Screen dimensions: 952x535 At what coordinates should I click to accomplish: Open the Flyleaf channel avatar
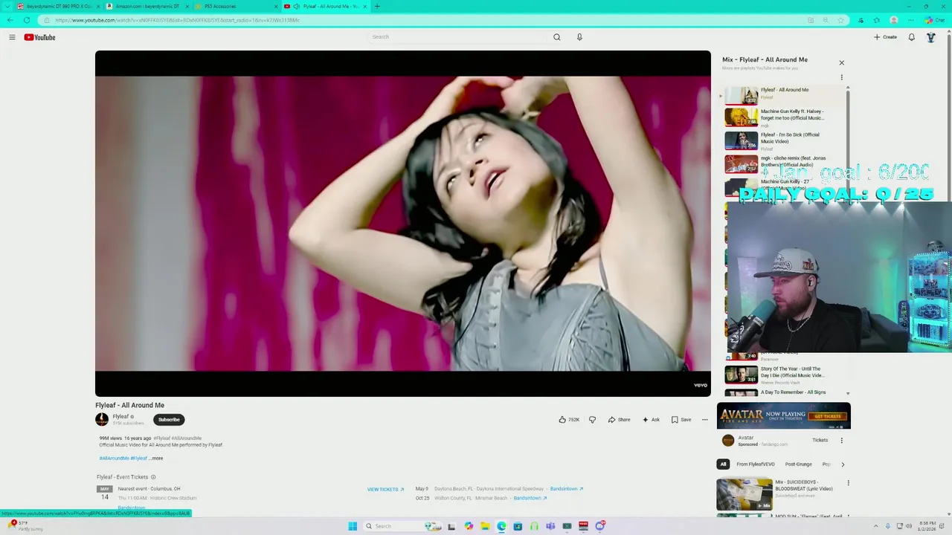(102, 420)
